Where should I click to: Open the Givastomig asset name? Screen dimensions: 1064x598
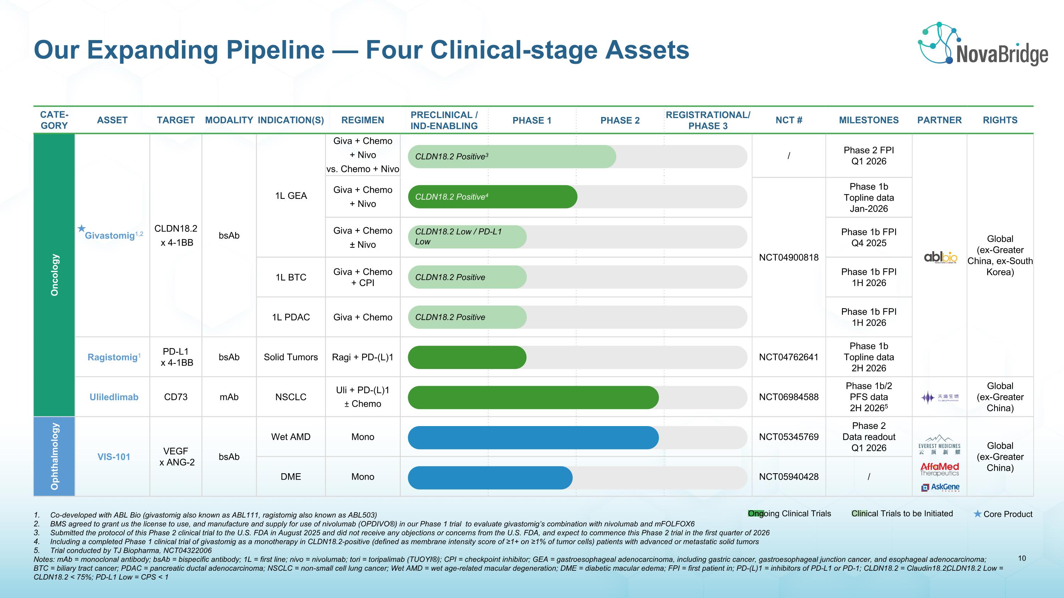coord(110,236)
